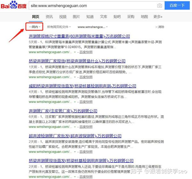Open 百度快照 for 声测管厂家(注浆管厂家) result
Viewport: 192px width, 179px height.
coord(86,127)
